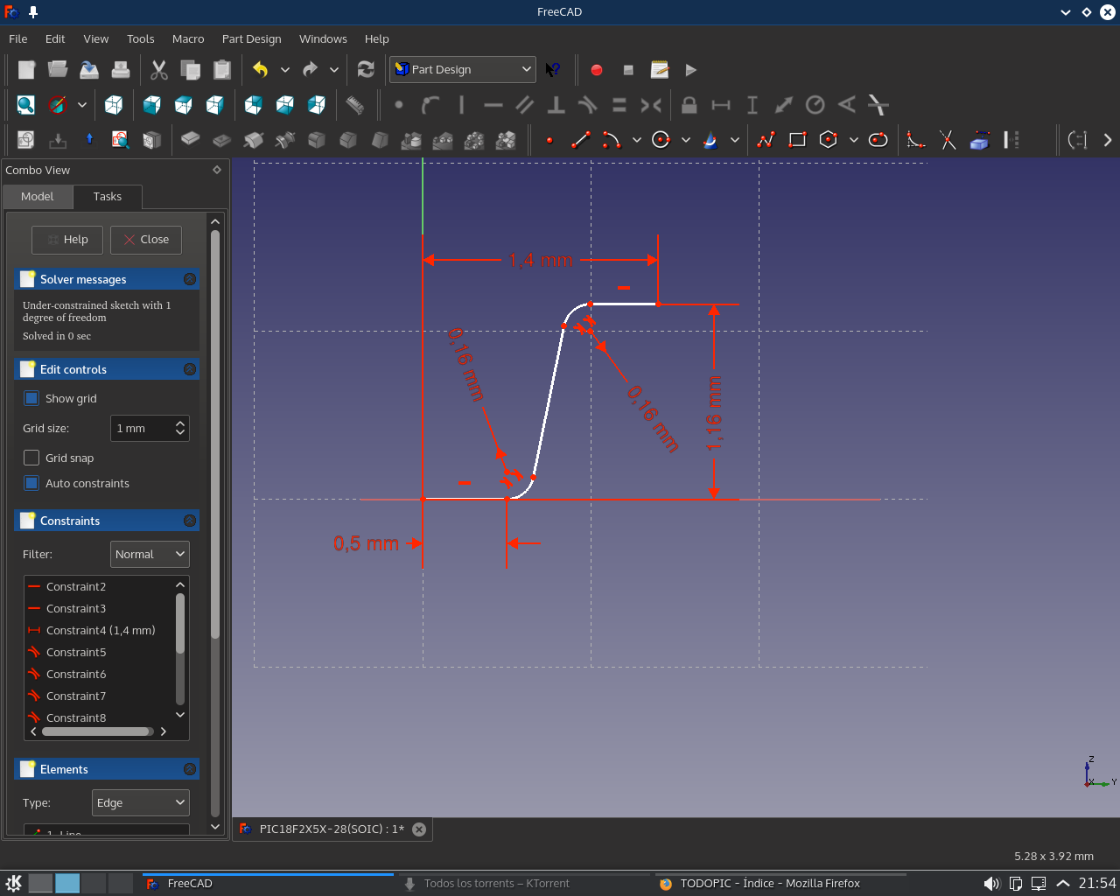Close the PIC18F2X5X-28(SOIC) document tab
Image resolution: width=1120 pixels, height=896 pixels.
click(419, 829)
